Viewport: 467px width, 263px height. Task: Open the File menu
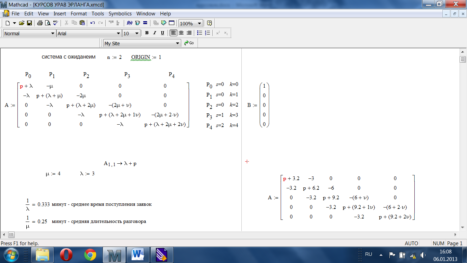[x=15, y=14]
